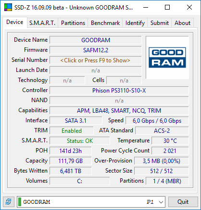
Task: Maximize the SSD-Z window
Action: coord(167,7)
